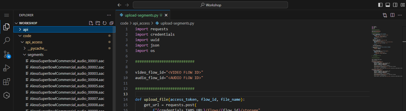Viewport: 406px width, 111px height.
Task: Open editor More Actions ellipsis
Action: coord(400,15)
